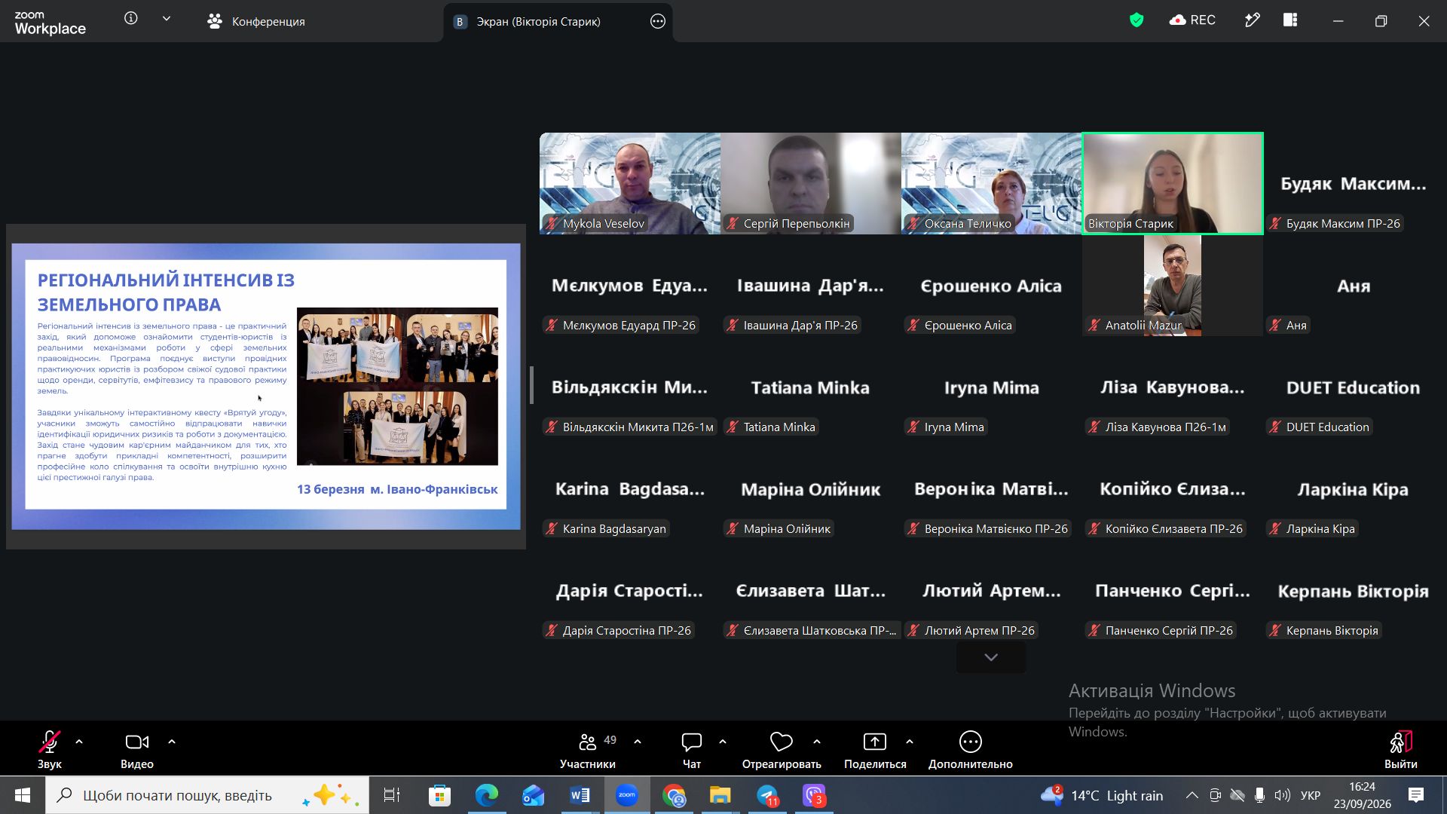Open Дополнительно more options

point(970,750)
